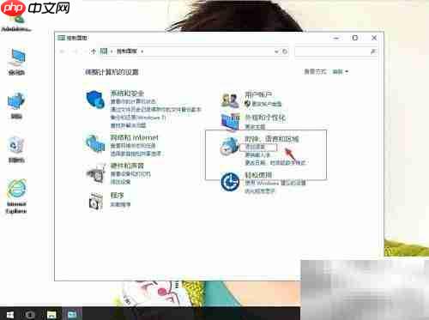Click 查看网络状态和任务 link

point(133,146)
